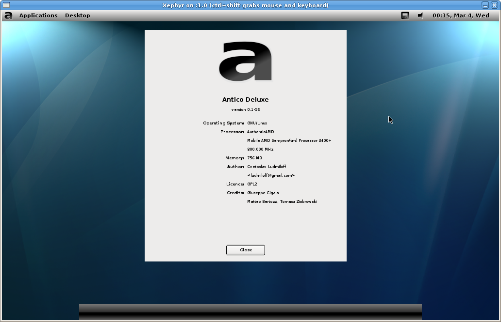The image size is (501, 322).
Task: Click credit 'Giuseppe Cigala'
Action: [x=263, y=193]
